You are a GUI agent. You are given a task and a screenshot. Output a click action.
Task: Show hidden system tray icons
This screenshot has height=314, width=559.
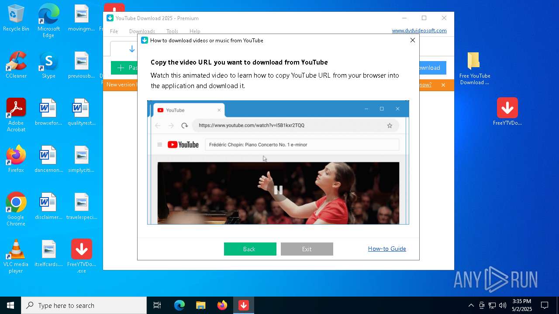pos(471,305)
